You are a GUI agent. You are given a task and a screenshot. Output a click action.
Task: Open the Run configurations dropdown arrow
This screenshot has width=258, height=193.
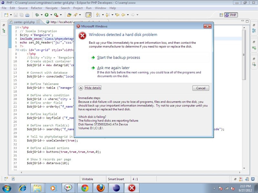[51, 15]
